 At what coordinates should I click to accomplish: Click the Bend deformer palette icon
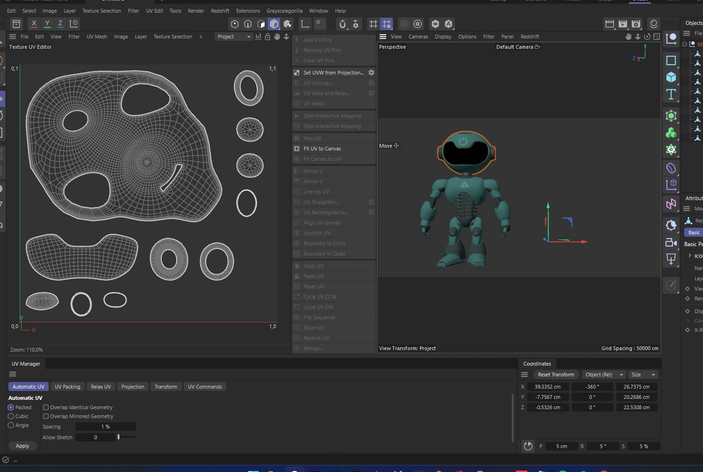tap(671, 168)
